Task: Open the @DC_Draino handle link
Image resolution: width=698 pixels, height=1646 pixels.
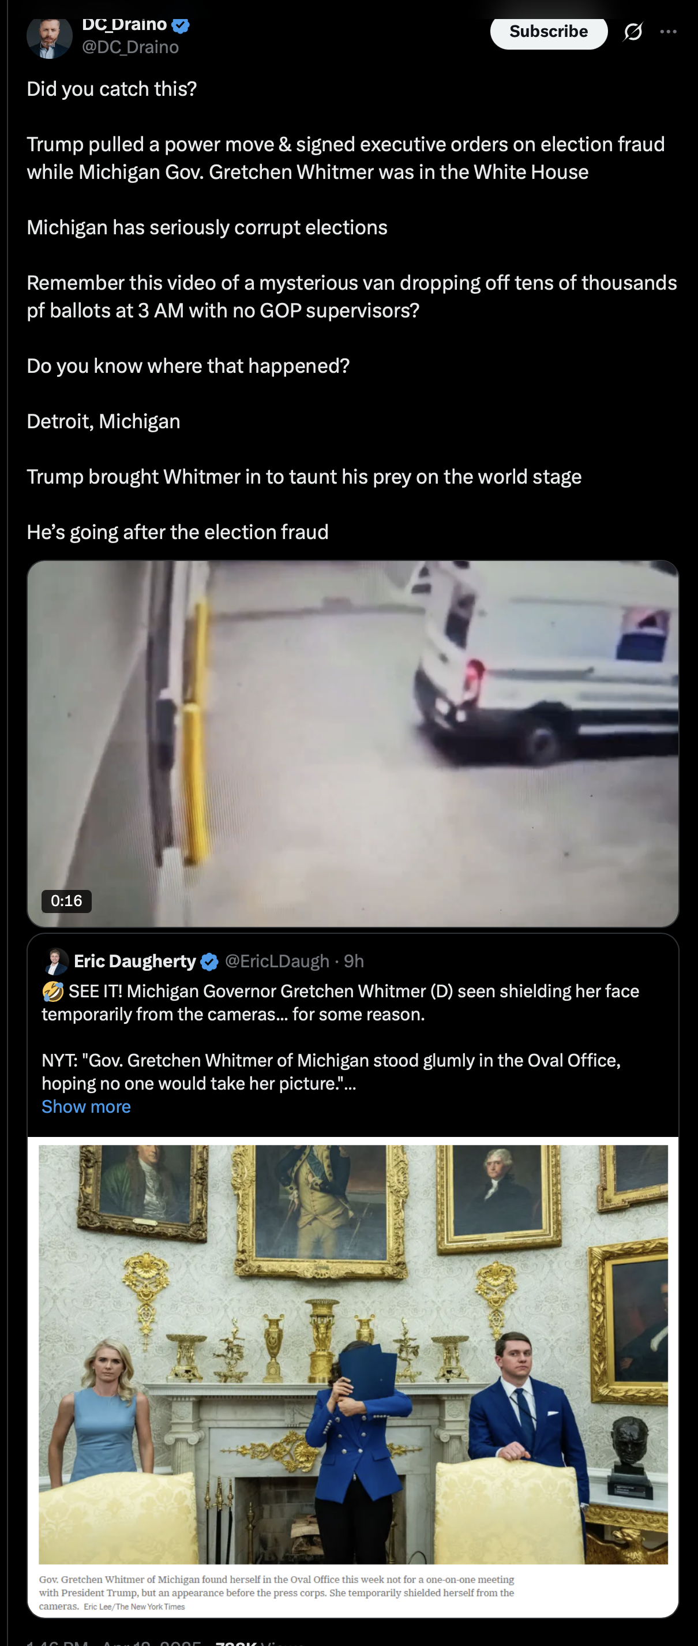Action: coord(130,47)
